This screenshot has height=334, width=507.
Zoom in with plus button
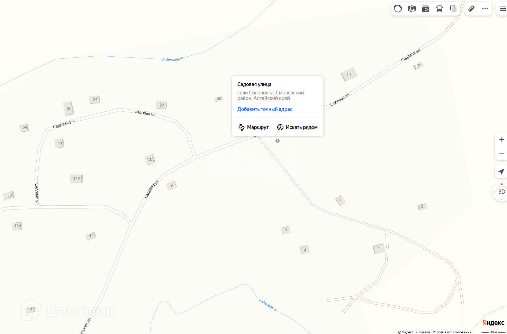(501, 139)
